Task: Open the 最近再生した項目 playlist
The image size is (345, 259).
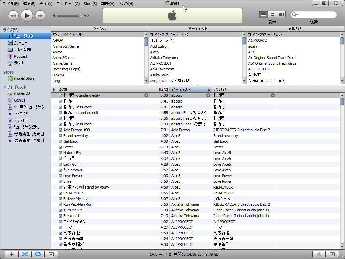Action: 26,134
